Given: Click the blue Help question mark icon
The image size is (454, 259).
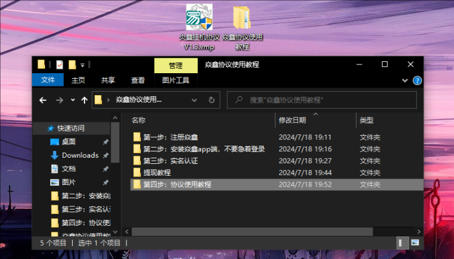Looking at the screenshot, I should (418, 80).
